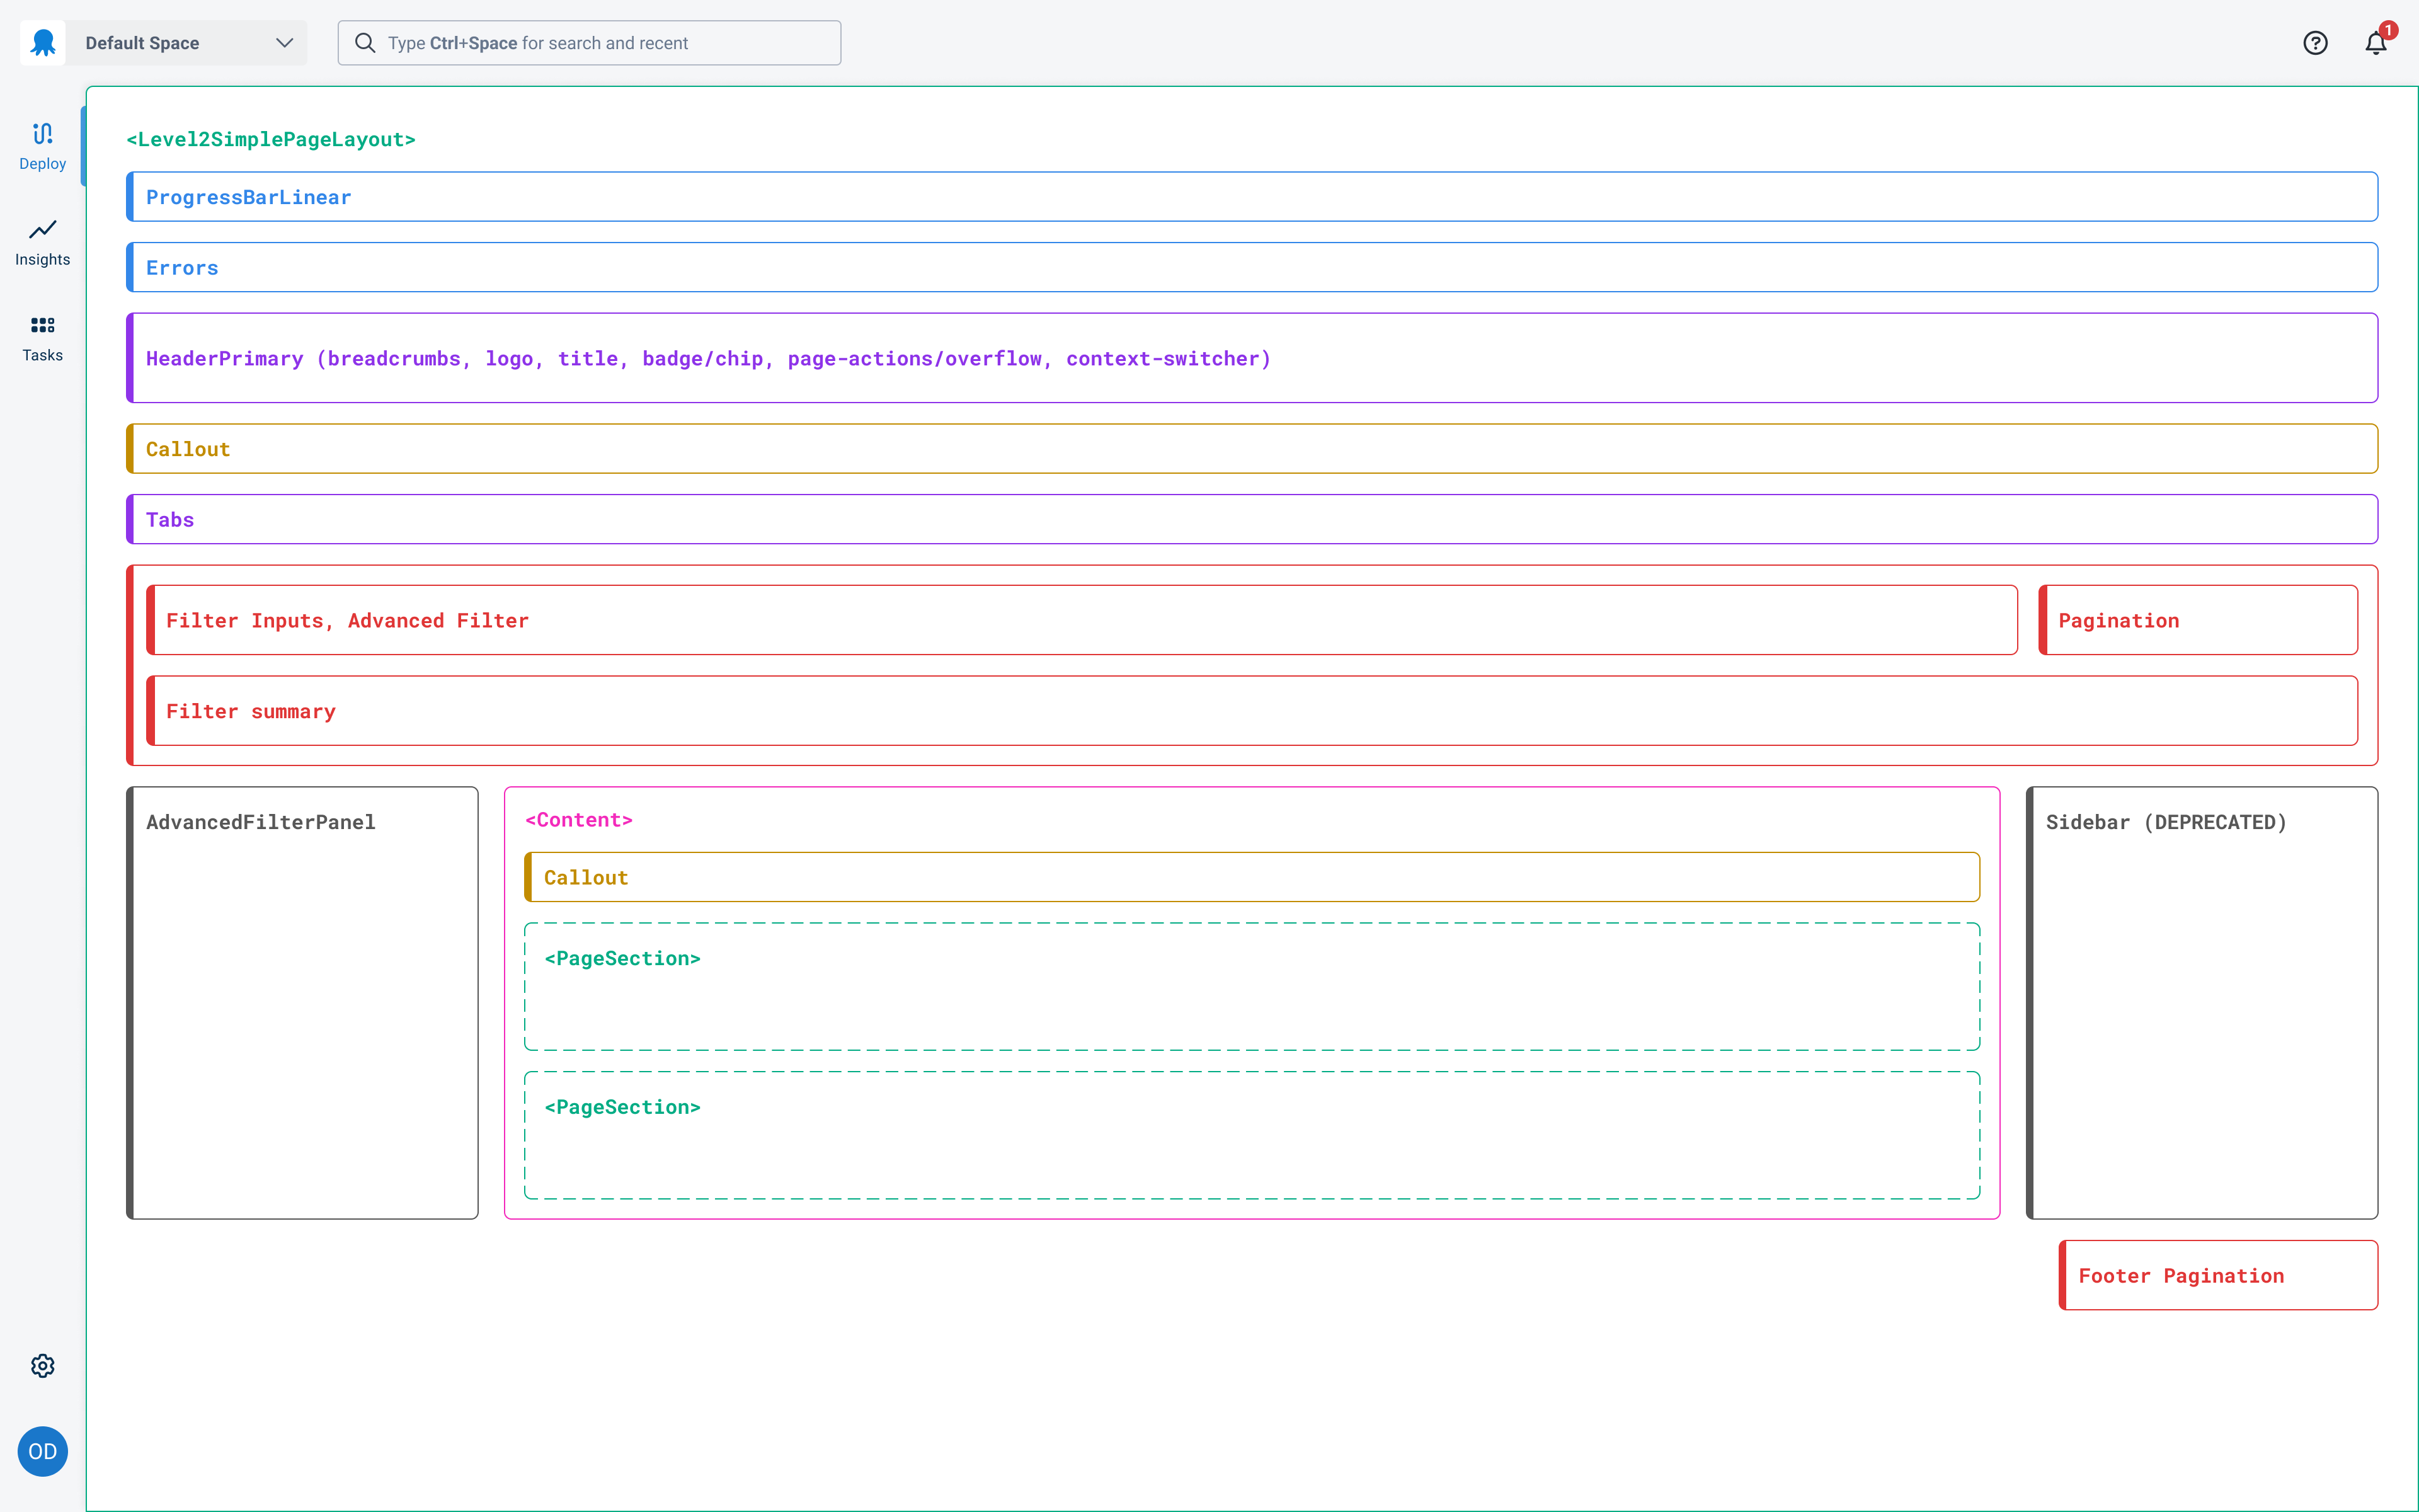Check notifications via the bell icon
The height and width of the screenshot is (1512, 2419).
(2374, 43)
